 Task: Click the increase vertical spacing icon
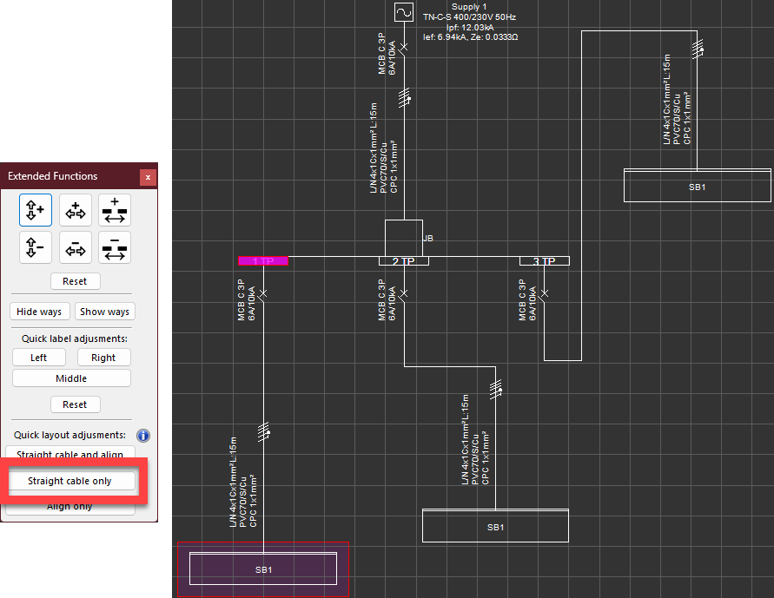tap(36, 210)
